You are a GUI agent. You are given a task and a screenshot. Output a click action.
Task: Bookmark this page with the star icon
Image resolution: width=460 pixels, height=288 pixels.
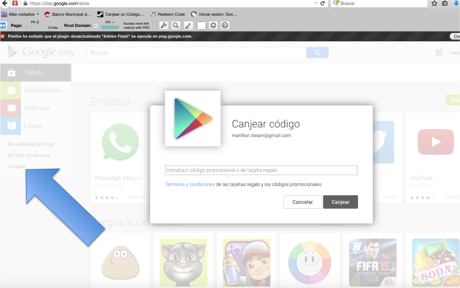(x=434, y=3)
